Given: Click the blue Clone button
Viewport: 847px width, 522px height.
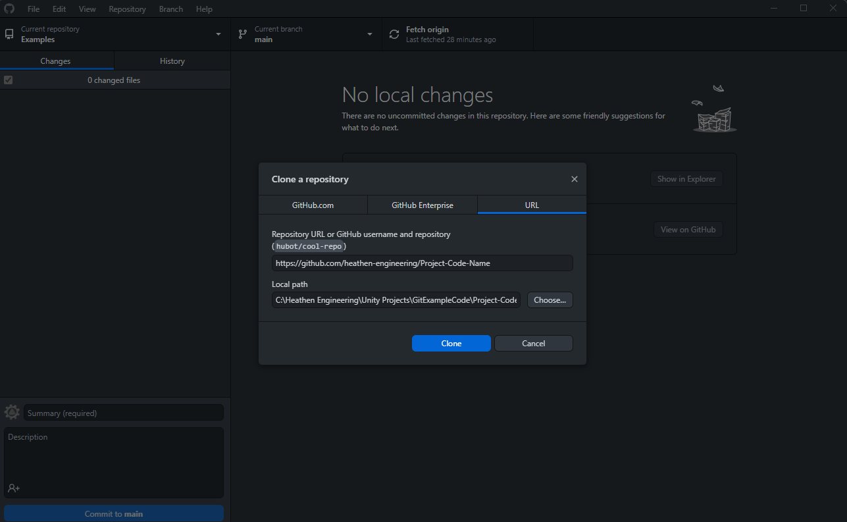Looking at the screenshot, I should (451, 343).
